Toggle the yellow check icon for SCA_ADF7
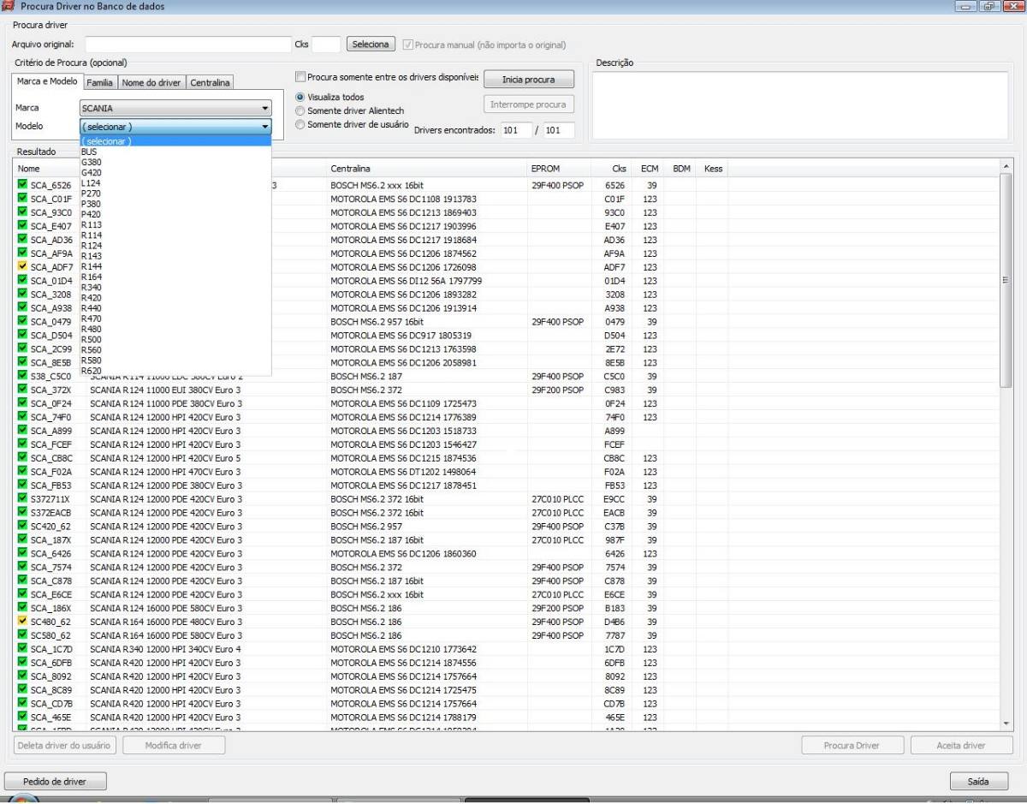1027x804 pixels. (x=22, y=267)
